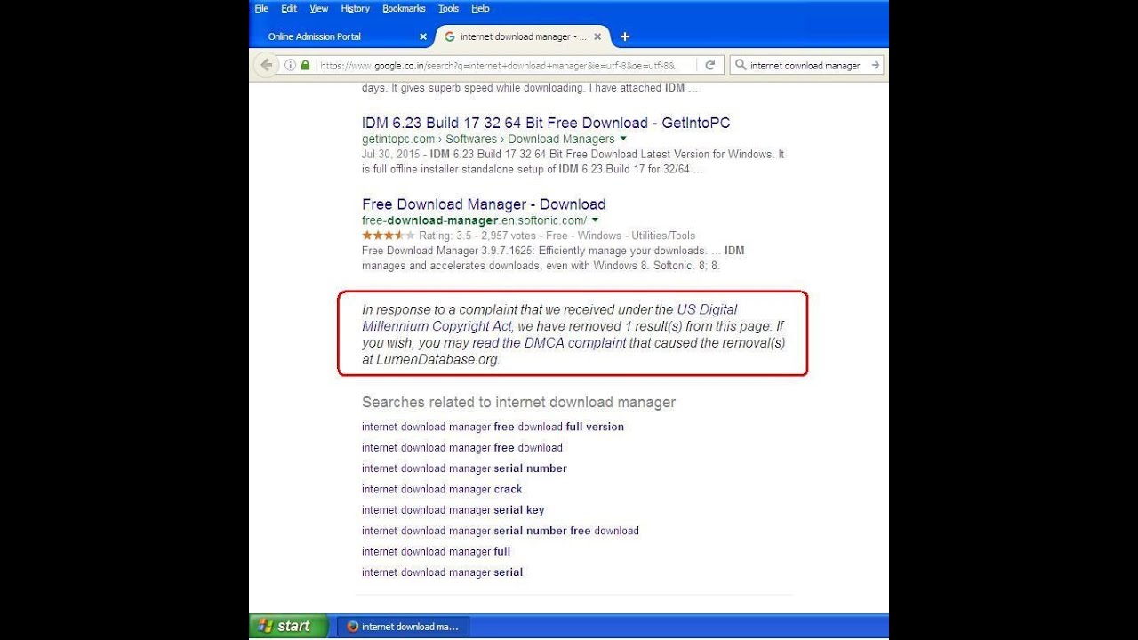Click related search ending in 'free download'
Viewport: 1138px width, 640px height.
[x=462, y=447]
